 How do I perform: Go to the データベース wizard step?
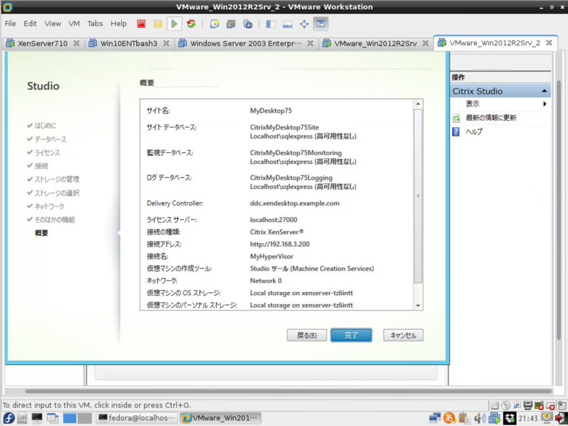[50, 139]
